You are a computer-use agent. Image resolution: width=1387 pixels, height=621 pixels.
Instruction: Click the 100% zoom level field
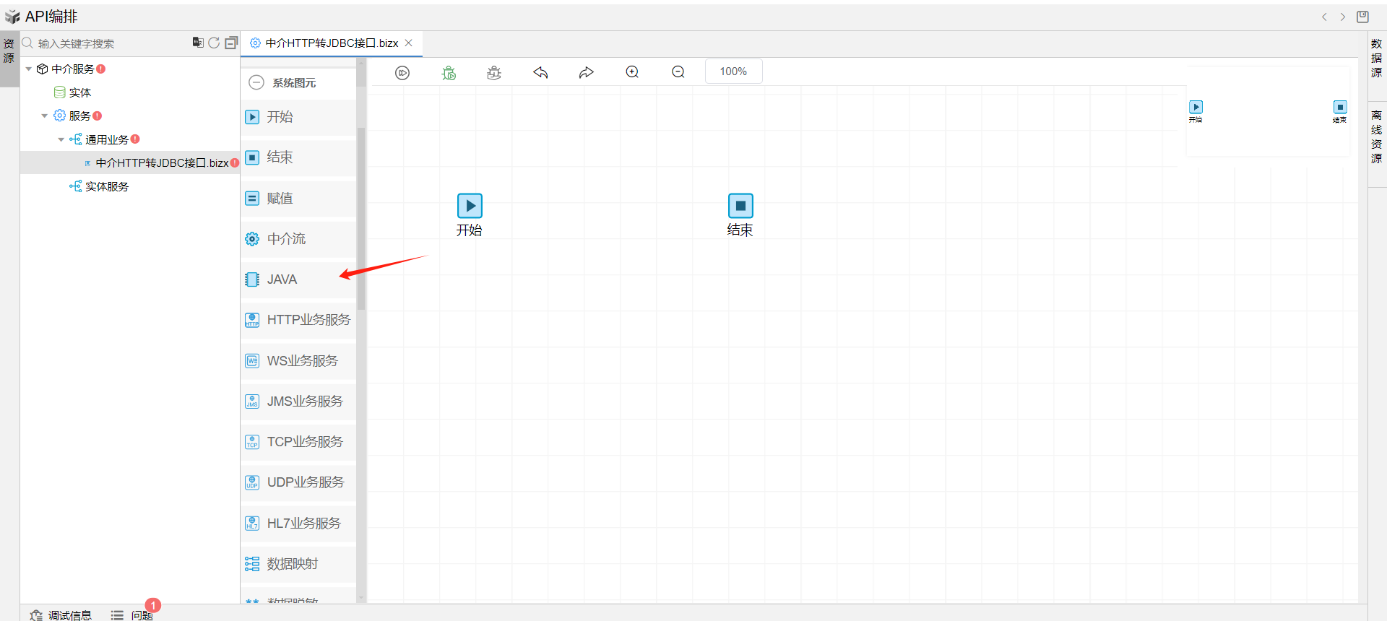[x=733, y=71]
